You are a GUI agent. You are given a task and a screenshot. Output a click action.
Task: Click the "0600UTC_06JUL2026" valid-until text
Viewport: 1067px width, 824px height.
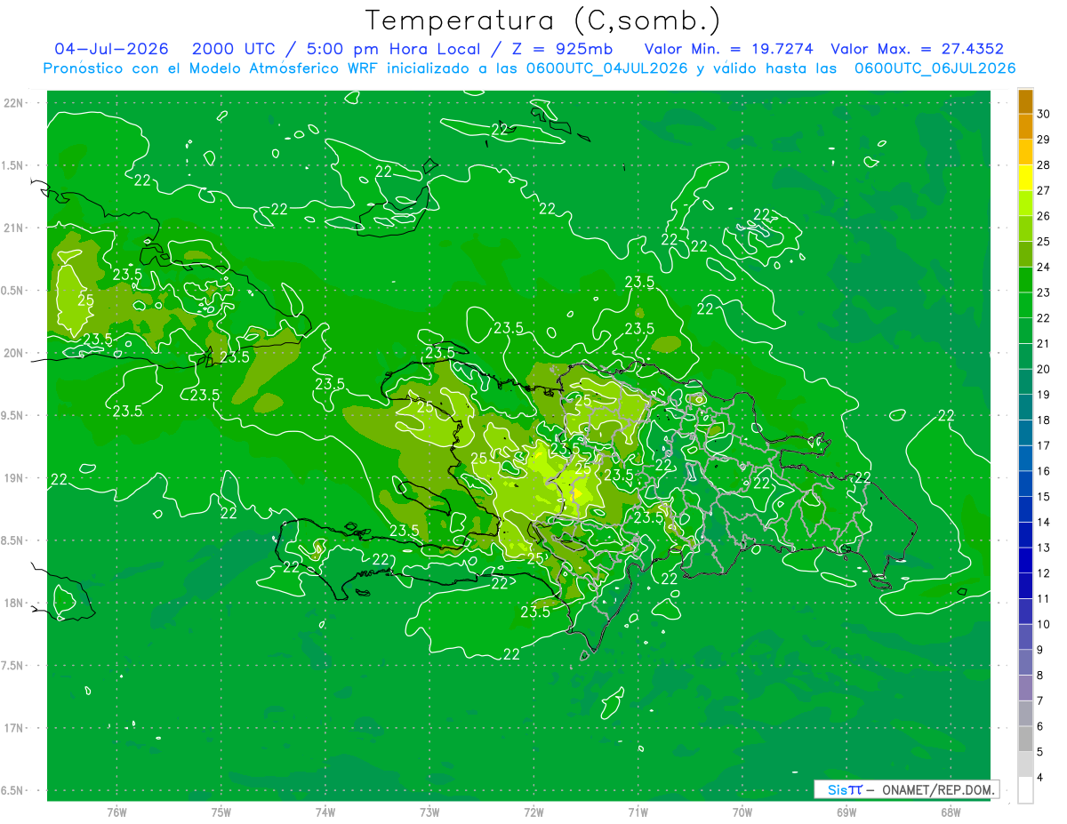click(x=935, y=68)
